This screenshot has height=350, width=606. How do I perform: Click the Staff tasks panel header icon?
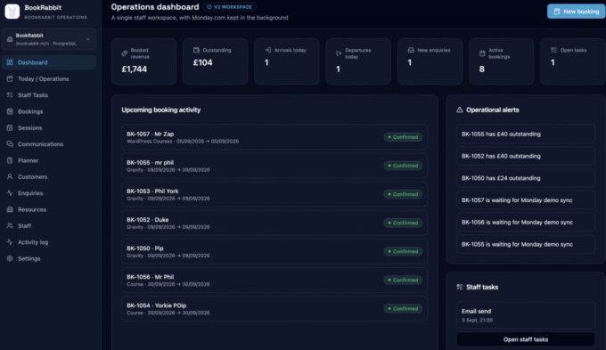coord(460,287)
